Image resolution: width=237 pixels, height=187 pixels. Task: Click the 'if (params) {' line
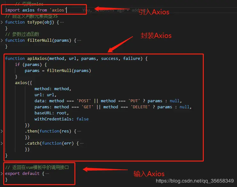click(31, 65)
